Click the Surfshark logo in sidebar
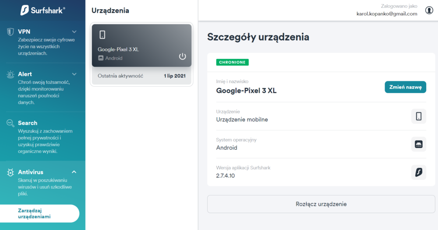This screenshot has width=438, height=230. pyautogui.click(x=43, y=10)
